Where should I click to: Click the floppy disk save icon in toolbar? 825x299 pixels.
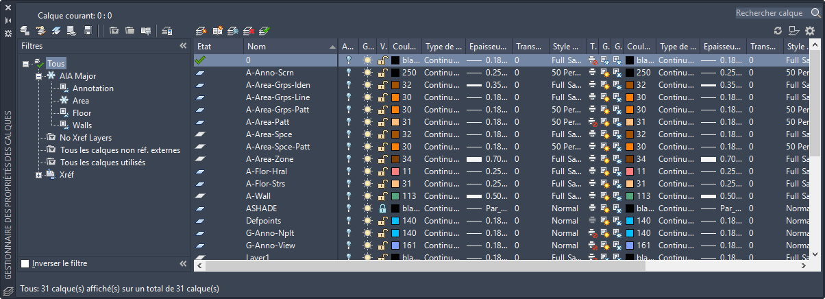click(88, 30)
